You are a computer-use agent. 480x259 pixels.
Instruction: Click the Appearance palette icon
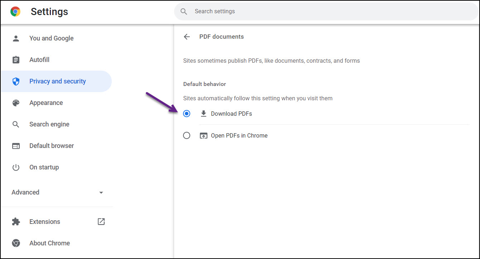point(16,103)
